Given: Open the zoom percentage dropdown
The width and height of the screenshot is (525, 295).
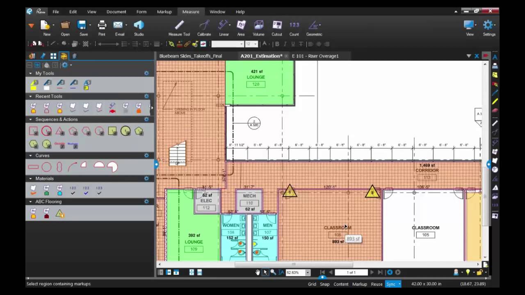Looking at the screenshot, I should pyautogui.click(x=308, y=272).
